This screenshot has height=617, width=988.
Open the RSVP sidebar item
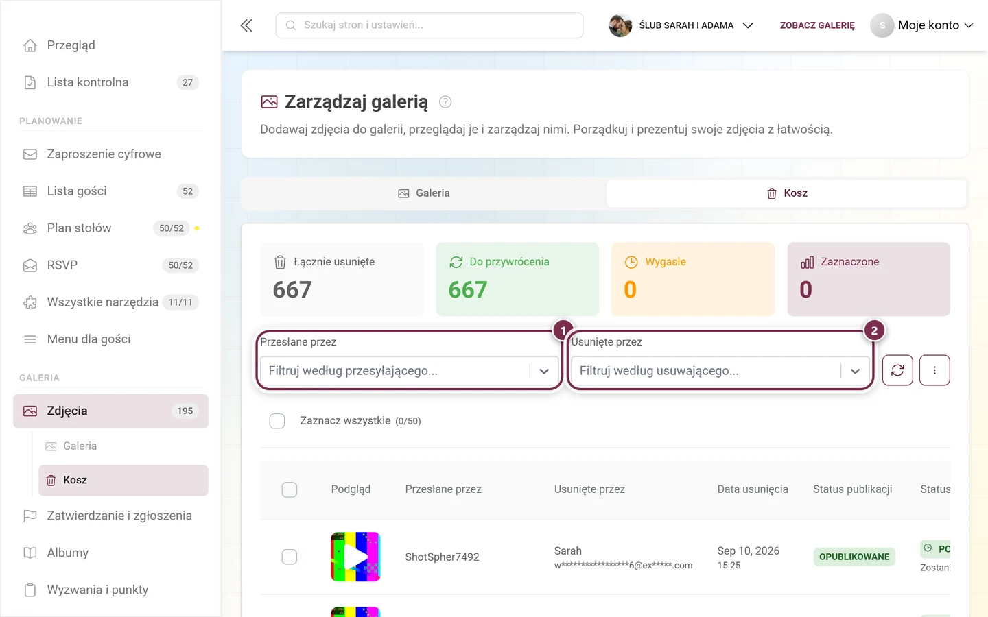[111, 265]
